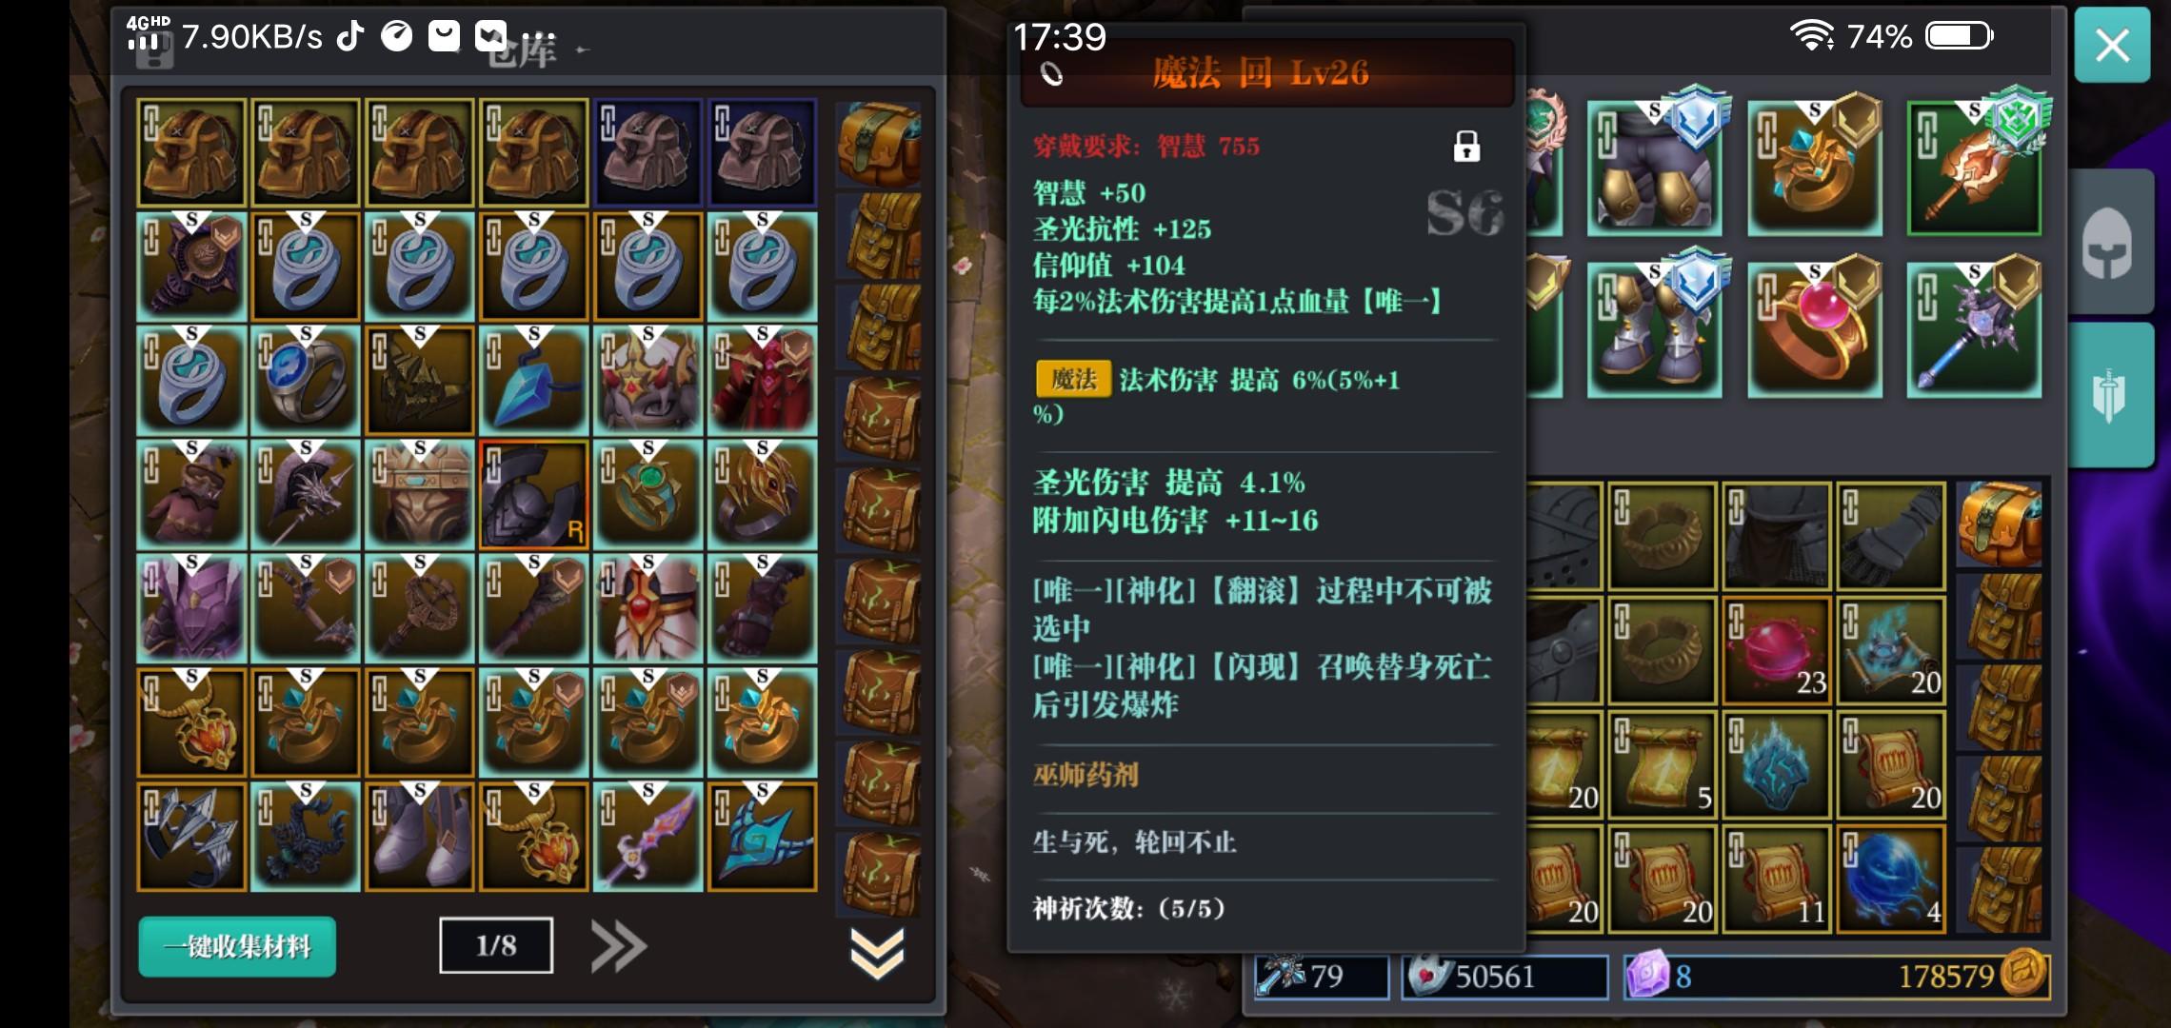Open the orange backpack beside inventory

point(2000,524)
